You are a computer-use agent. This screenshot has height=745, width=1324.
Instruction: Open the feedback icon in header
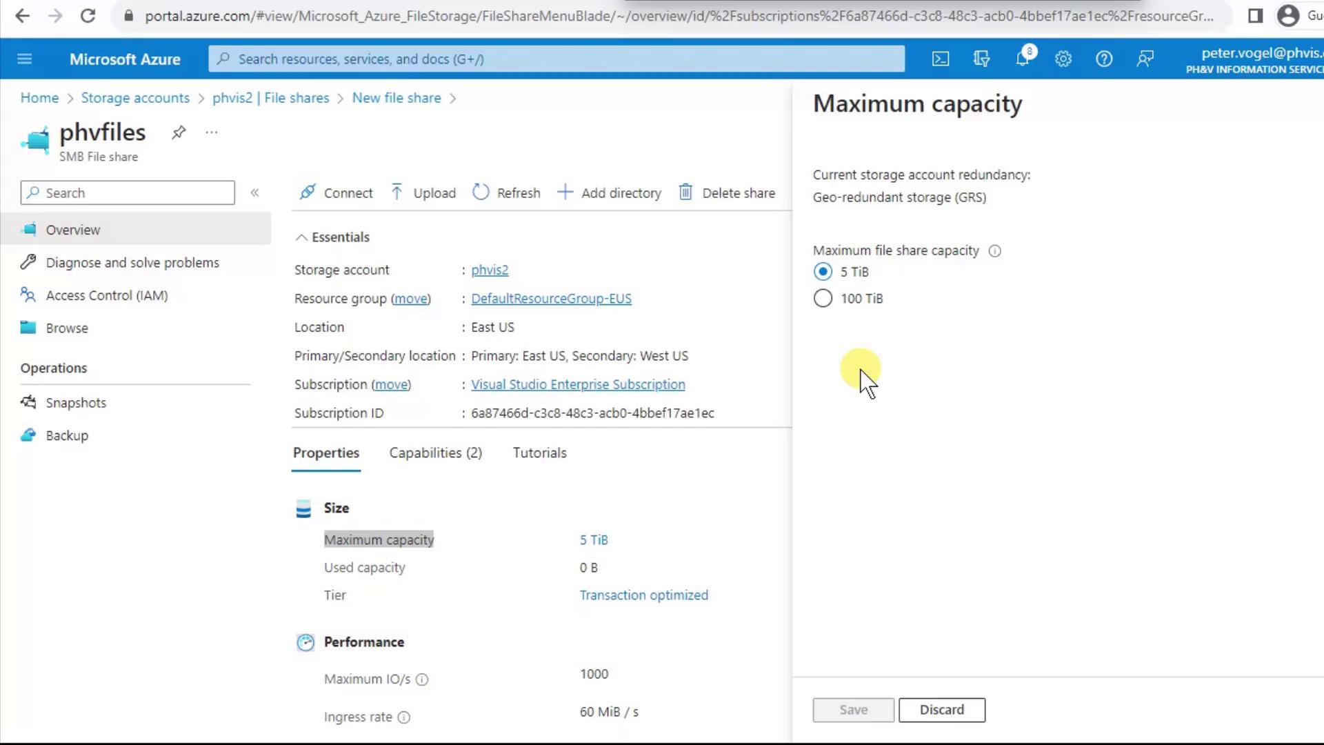tap(1145, 59)
